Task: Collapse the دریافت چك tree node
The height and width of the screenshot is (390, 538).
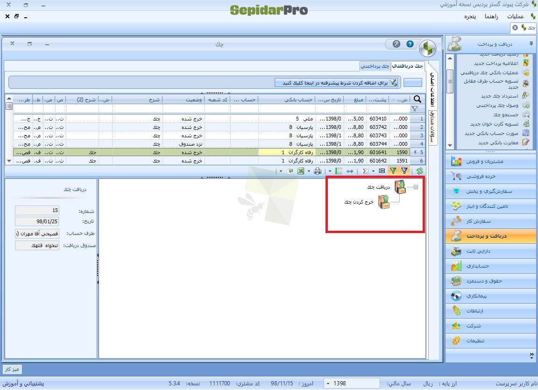Action: point(416,187)
